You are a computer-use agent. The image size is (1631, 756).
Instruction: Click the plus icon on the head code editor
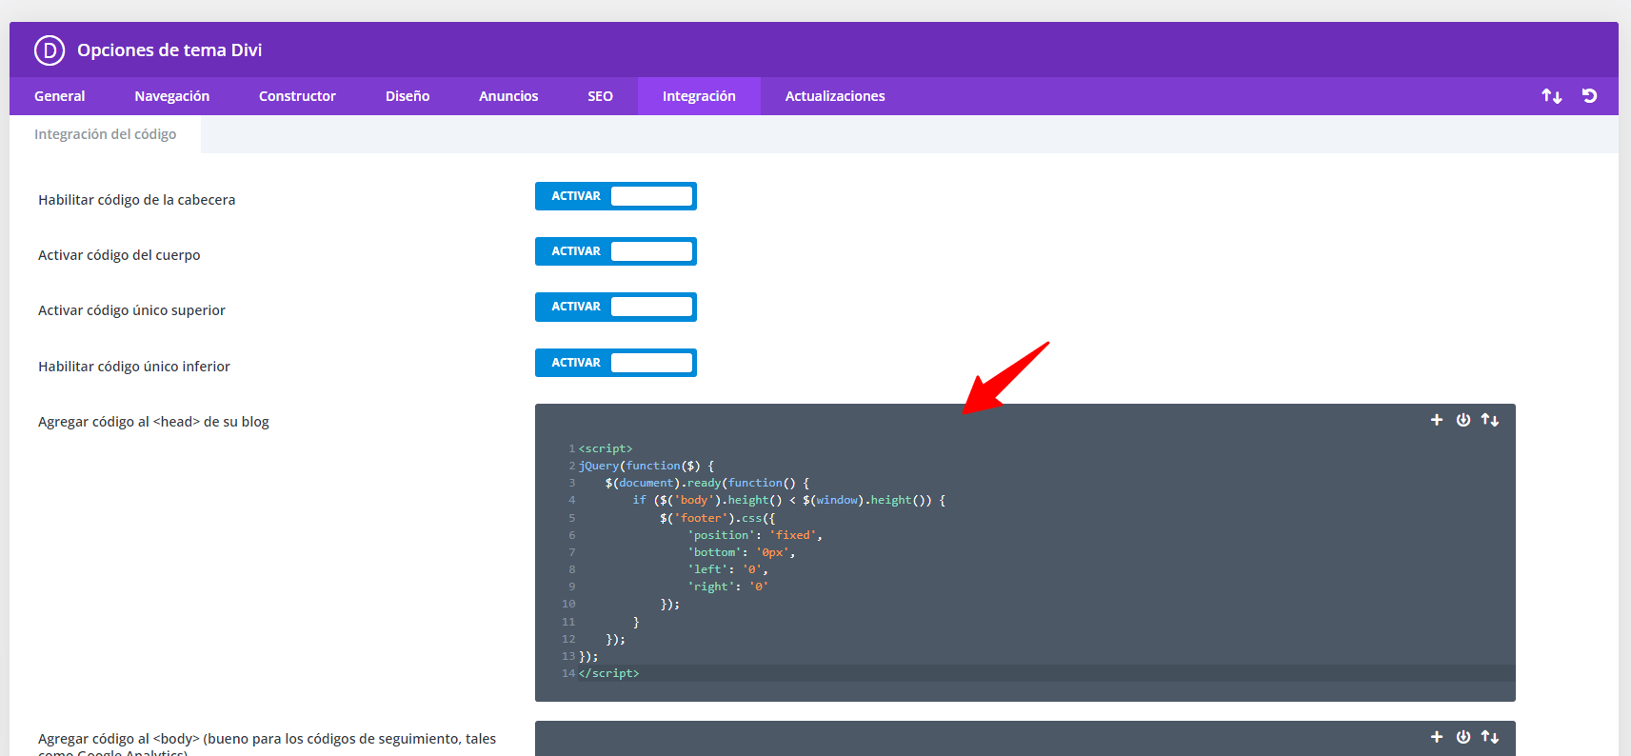pyautogui.click(x=1437, y=420)
